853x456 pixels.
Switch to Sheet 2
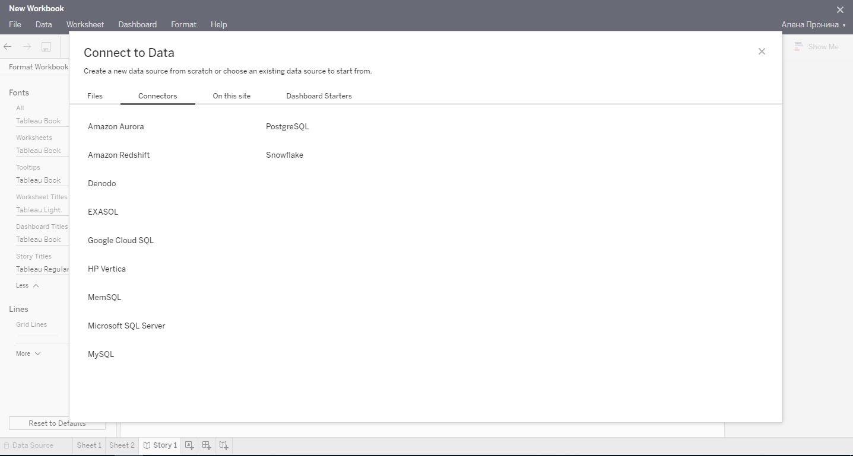click(x=122, y=445)
